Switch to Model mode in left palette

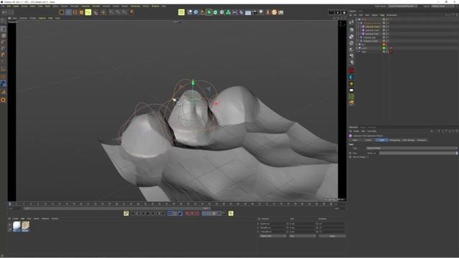click(x=3, y=29)
